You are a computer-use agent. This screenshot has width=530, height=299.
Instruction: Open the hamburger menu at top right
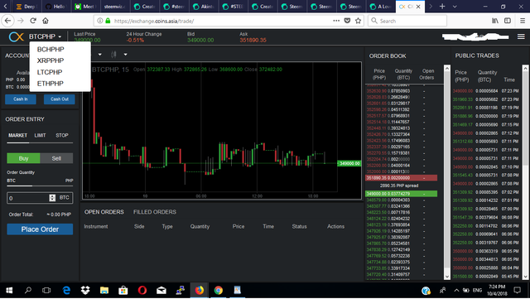(521, 36)
